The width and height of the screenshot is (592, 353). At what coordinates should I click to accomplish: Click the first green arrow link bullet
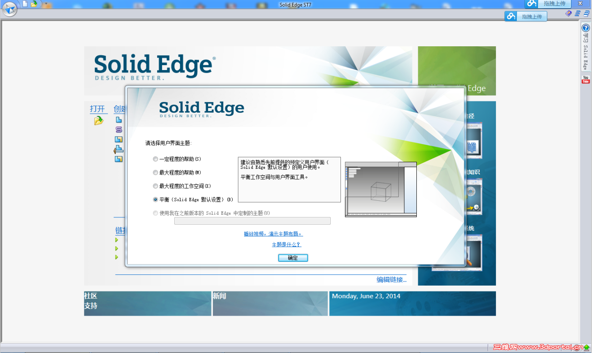click(x=116, y=240)
